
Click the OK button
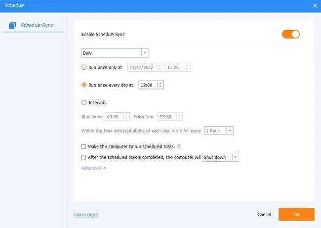(x=296, y=215)
